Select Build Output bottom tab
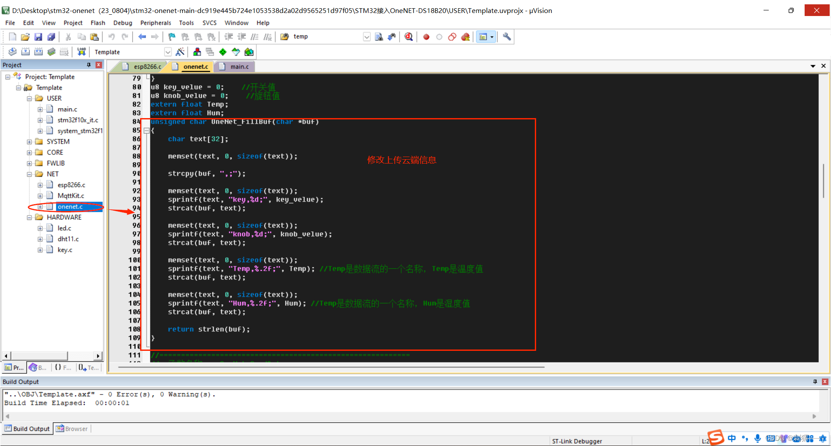This screenshot has width=831, height=446. (27, 429)
